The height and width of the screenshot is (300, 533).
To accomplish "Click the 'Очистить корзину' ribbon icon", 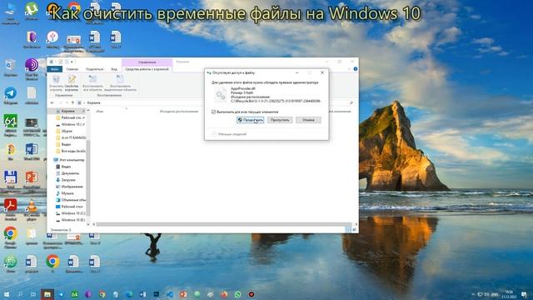I will [x=56, y=83].
